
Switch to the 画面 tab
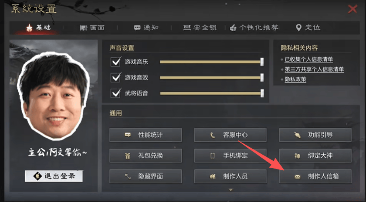(x=92, y=28)
